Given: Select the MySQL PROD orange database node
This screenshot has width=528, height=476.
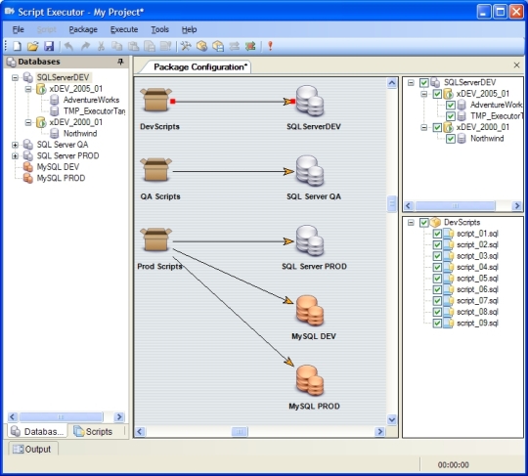Looking at the screenshot, I should click(x=310, y=380).
